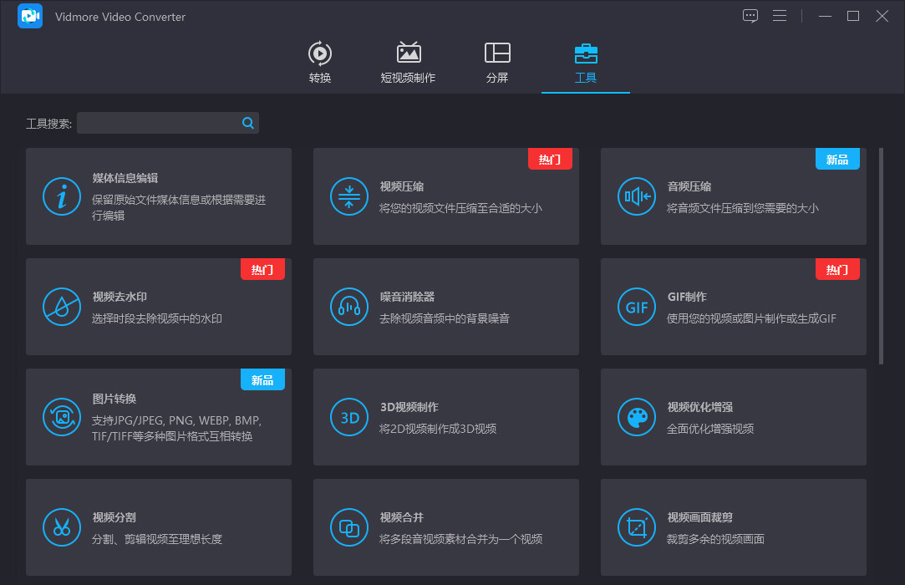Click the 热门 badge on 视频压缩
Screen dimensions: 905x585
click(550, 159)
